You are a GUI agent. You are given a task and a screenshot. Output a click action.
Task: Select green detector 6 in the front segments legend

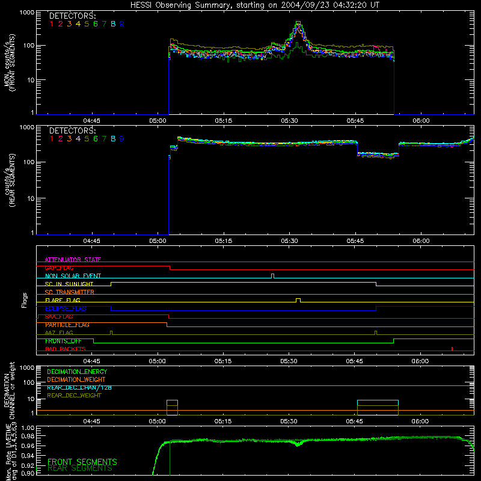(x=96, y=24)
